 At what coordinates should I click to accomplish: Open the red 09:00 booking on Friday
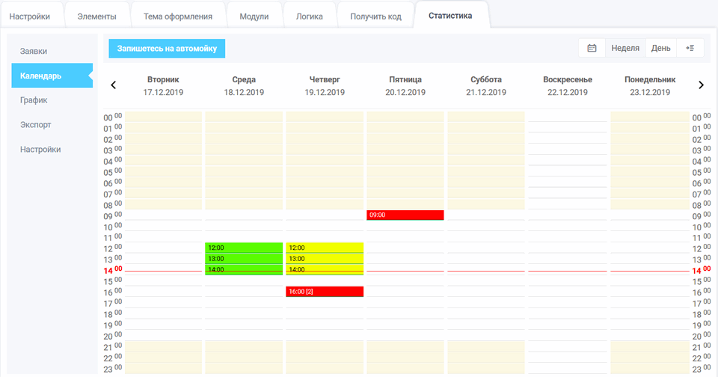coord(405,215)
